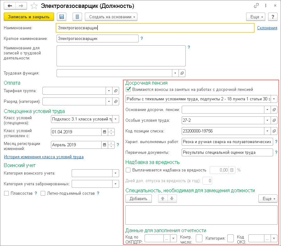Click the save (floppy disk) icon
The height and width of the screenshot is (246, 281).
click(x=61, y=17)
